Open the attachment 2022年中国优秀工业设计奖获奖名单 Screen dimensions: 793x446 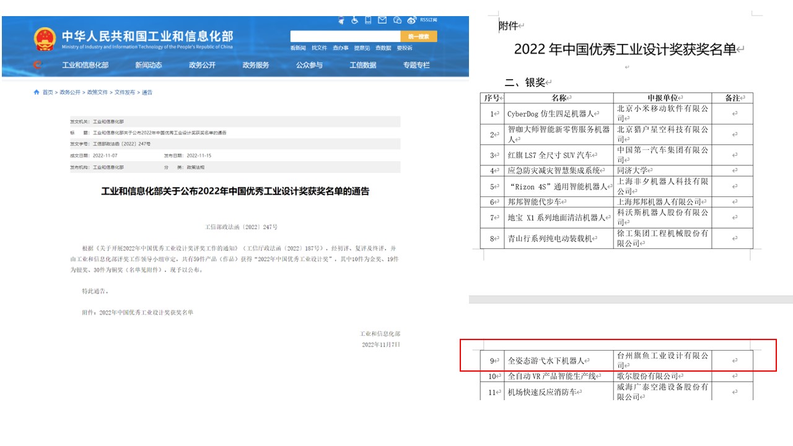146,312
